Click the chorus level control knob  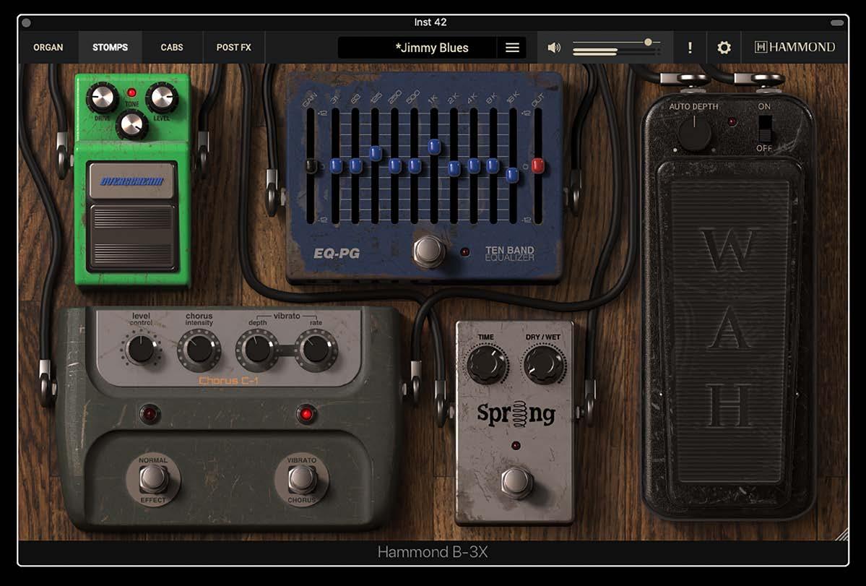coord(141,349)
